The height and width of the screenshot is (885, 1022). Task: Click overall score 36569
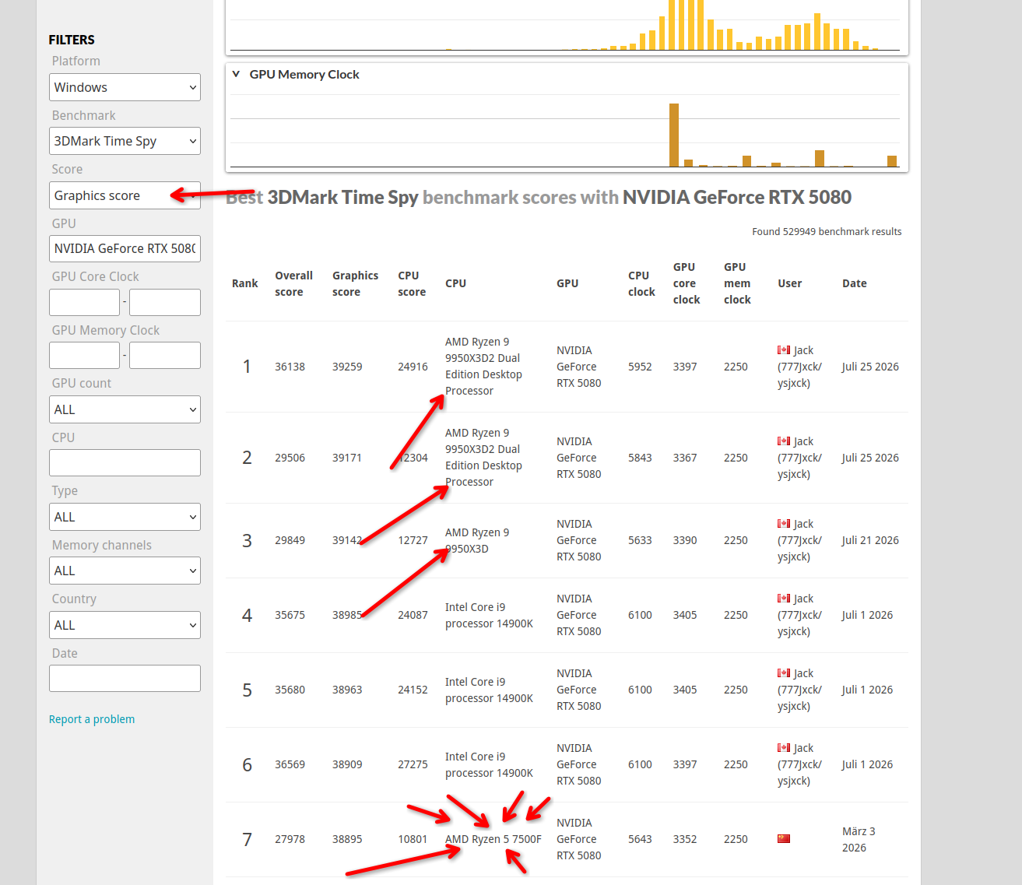290,764
